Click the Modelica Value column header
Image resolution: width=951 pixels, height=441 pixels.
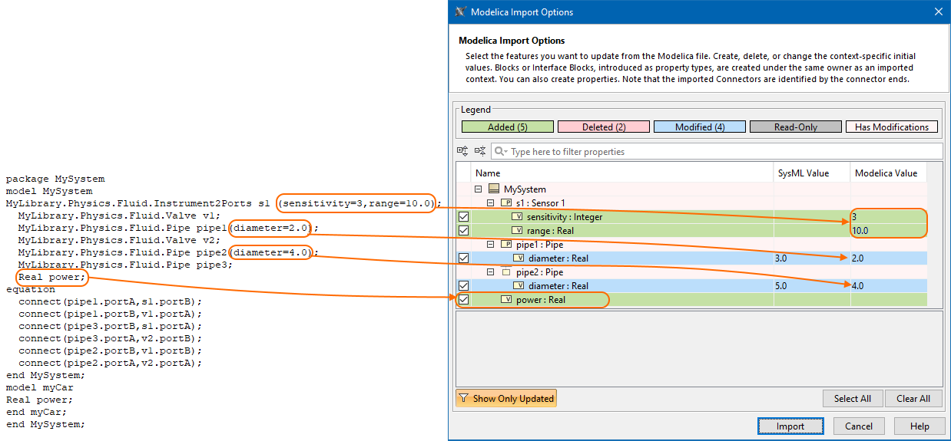(x=886, y=173)
